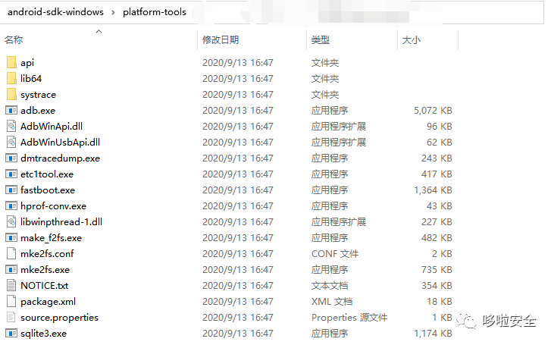
Task: Click platform-tools in the address bar
Action: (155, 12)
